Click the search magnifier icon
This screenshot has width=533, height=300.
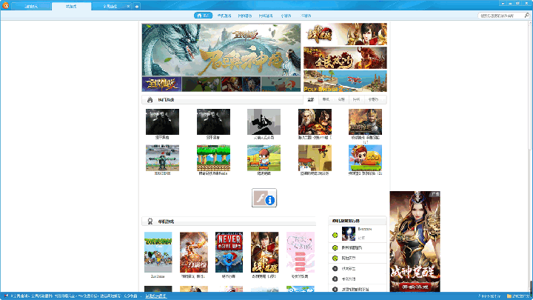[527, 16]
